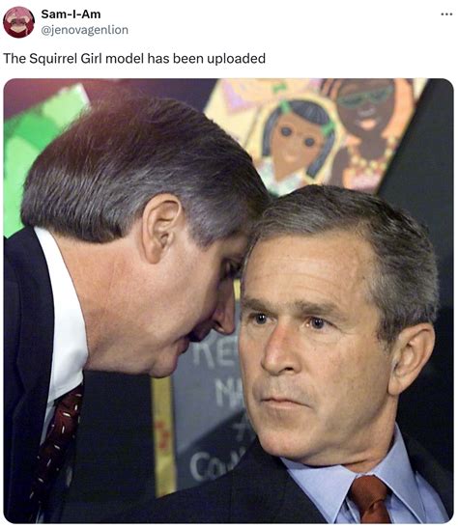
Task: Click the tweet text about Squirrel Girl model
Action: 134,58
